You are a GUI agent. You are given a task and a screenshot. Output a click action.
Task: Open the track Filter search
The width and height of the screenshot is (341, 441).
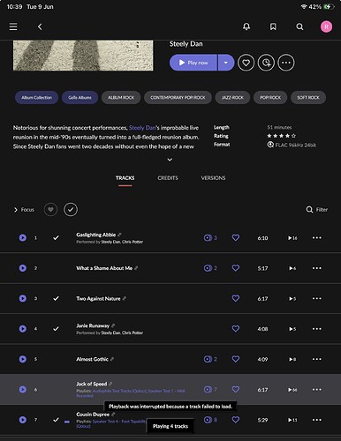[317, 209]
